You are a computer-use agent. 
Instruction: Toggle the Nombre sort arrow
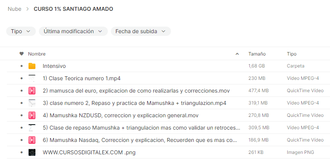tap(237, 54)
